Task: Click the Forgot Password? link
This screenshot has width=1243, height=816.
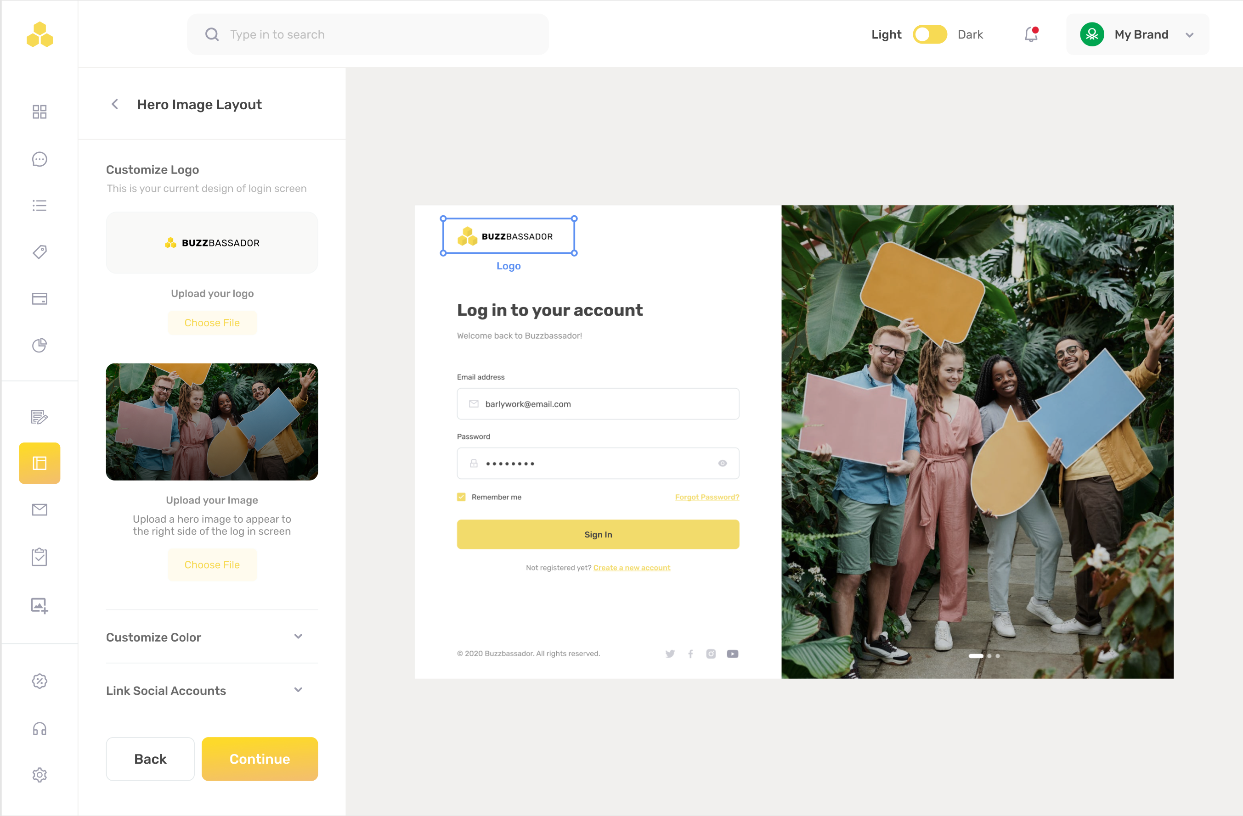Action: click(x=707, y=497)
